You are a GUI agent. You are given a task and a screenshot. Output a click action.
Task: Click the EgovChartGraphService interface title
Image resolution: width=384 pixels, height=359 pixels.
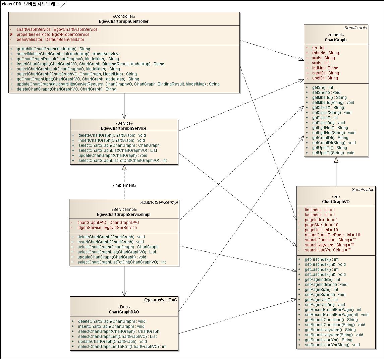pyautogui.click(x=124, y=128)
